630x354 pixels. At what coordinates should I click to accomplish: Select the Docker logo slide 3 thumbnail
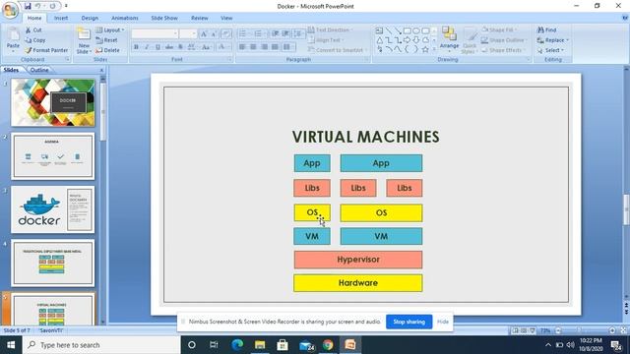[x=52, y=209]
